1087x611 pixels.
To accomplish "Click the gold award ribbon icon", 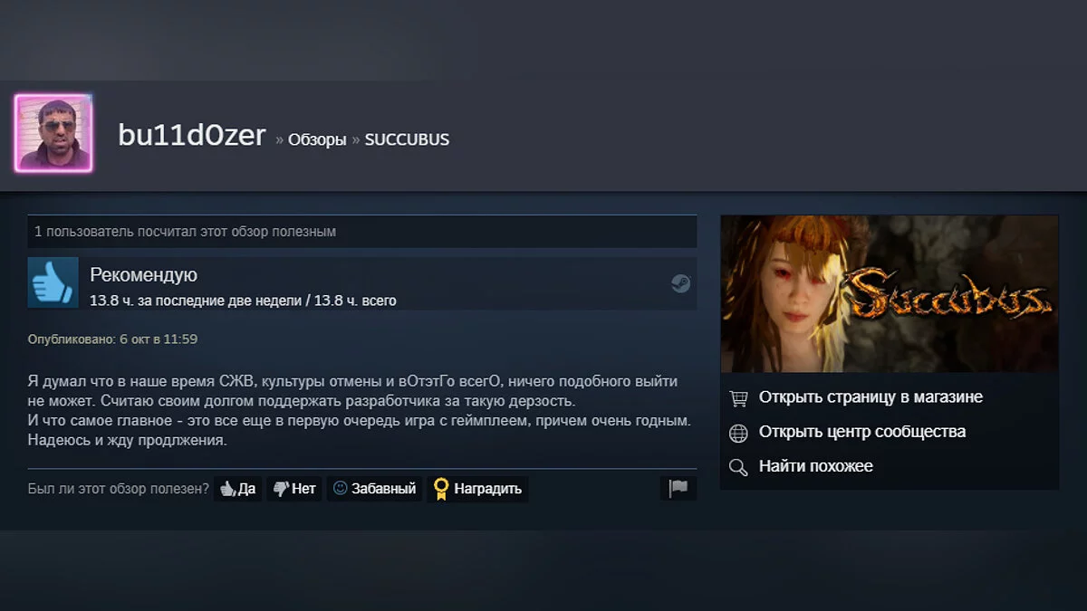I will (x=441, y=489).
